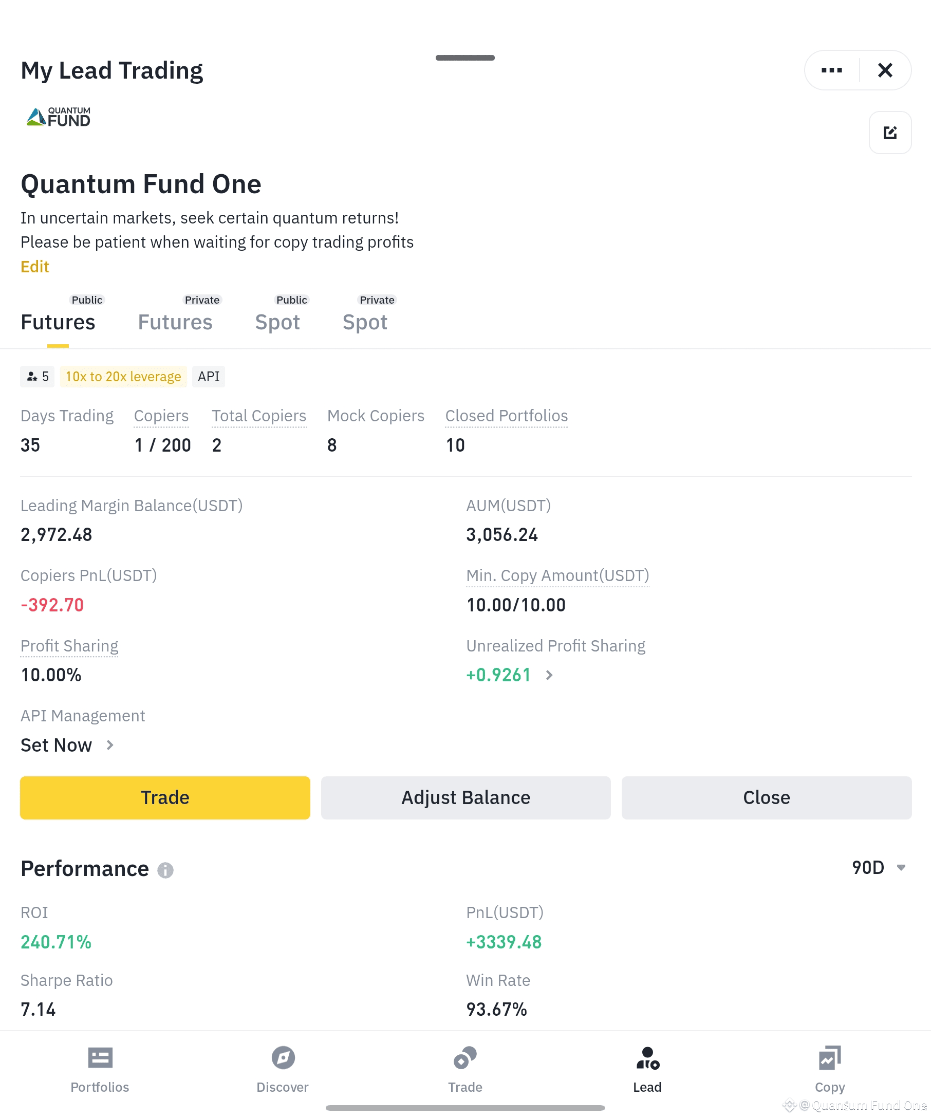Show the Min. Copy Amount explanation
The width and height of the screenshot is (931, 1118).
(558, 575)
